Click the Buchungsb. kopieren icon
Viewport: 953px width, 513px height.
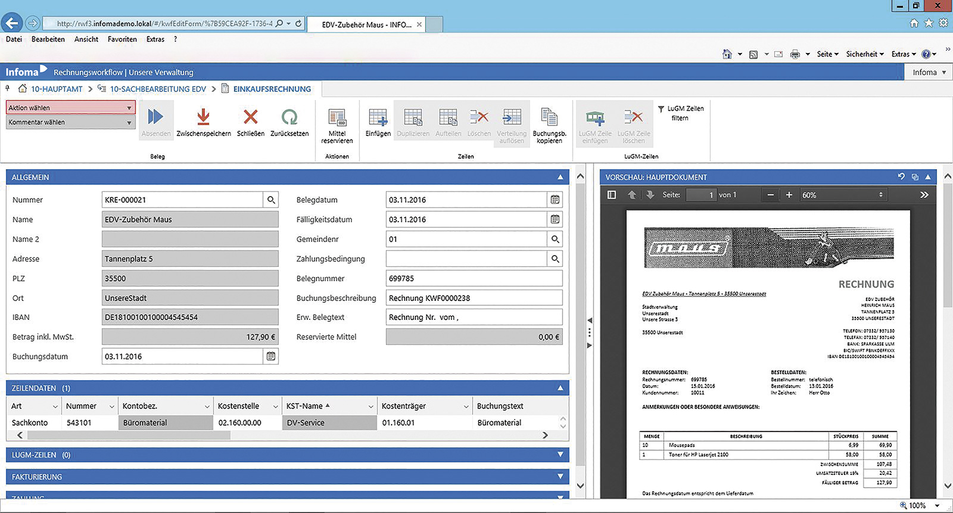point(549,117)
